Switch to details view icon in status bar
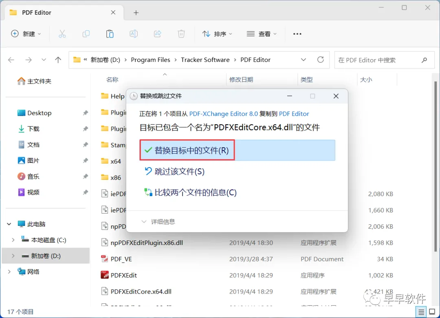This screenshot has width=440, height=318. pos(421,312)
